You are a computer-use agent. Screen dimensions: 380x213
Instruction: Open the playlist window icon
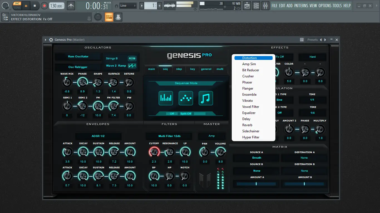pos(247,6)
